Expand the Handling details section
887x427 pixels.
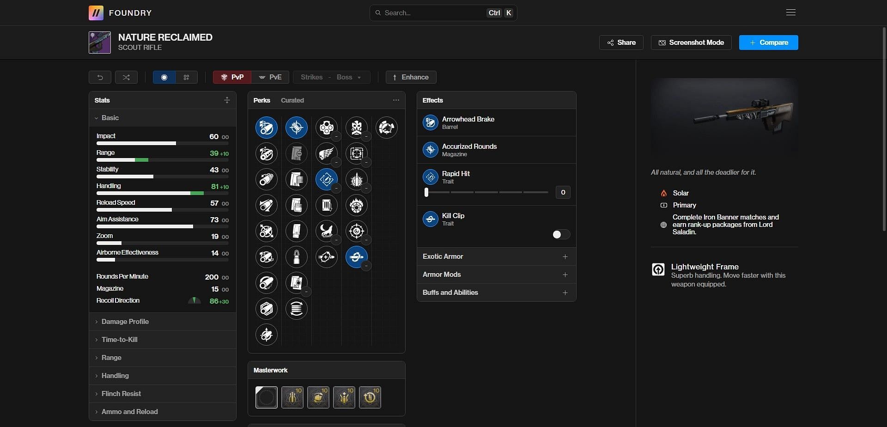pos(162,376)
